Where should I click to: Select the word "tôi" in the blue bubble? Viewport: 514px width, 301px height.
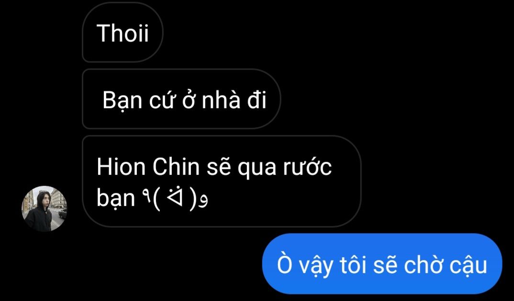coord(353,264)
